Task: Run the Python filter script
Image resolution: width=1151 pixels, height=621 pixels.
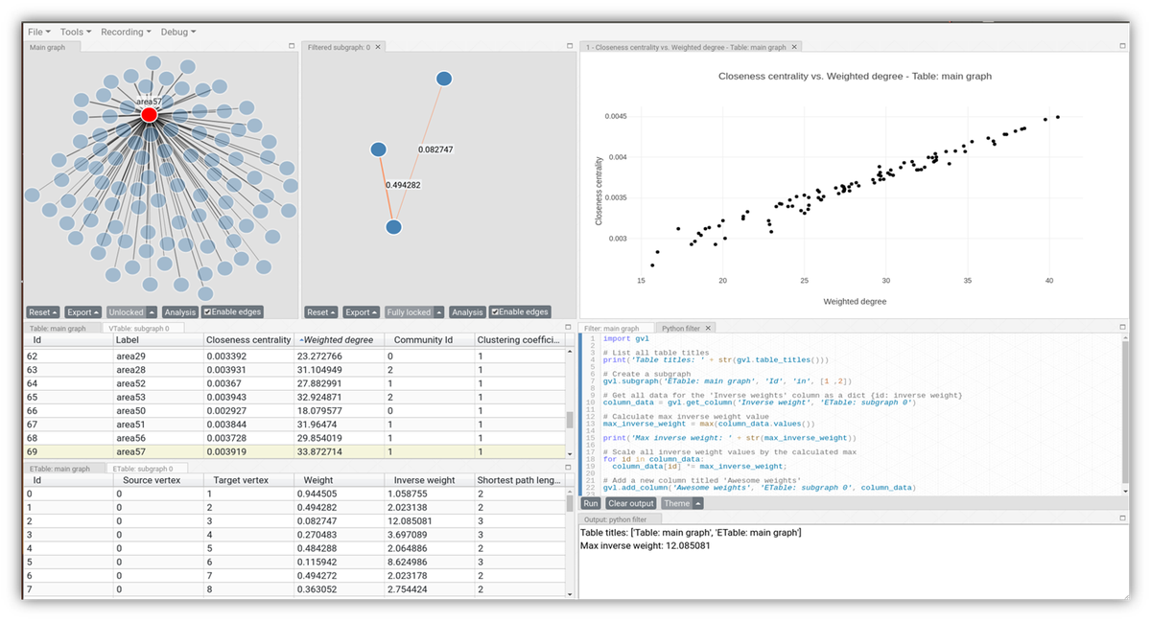Action: (x=591, y=502)
